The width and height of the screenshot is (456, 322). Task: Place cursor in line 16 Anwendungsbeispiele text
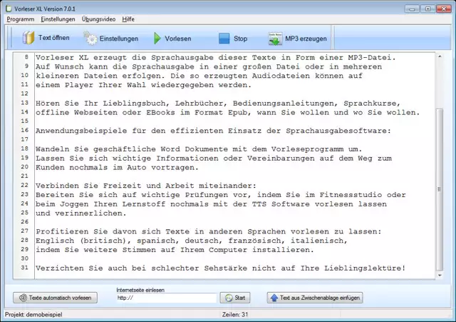click(213, 131)
